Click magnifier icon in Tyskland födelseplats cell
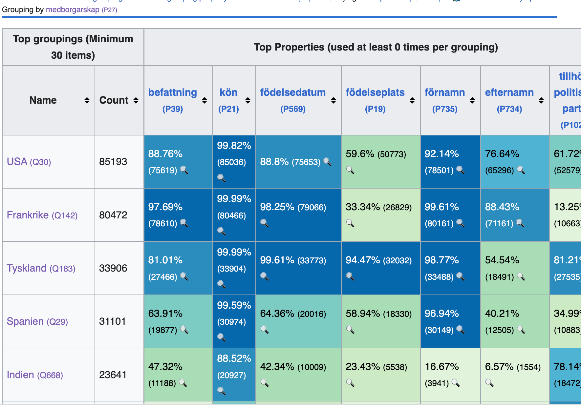581x408 pixels. [350, 276]
